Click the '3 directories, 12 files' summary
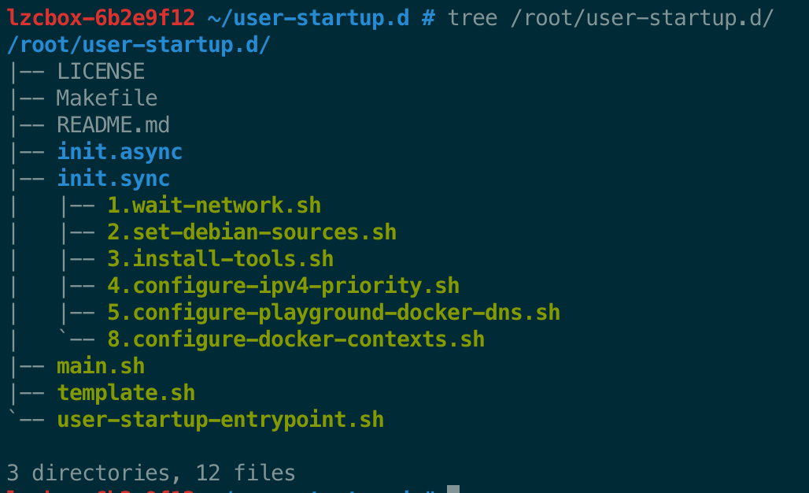The height and width of the screenshot is (493, 809). tap(150, 473)
